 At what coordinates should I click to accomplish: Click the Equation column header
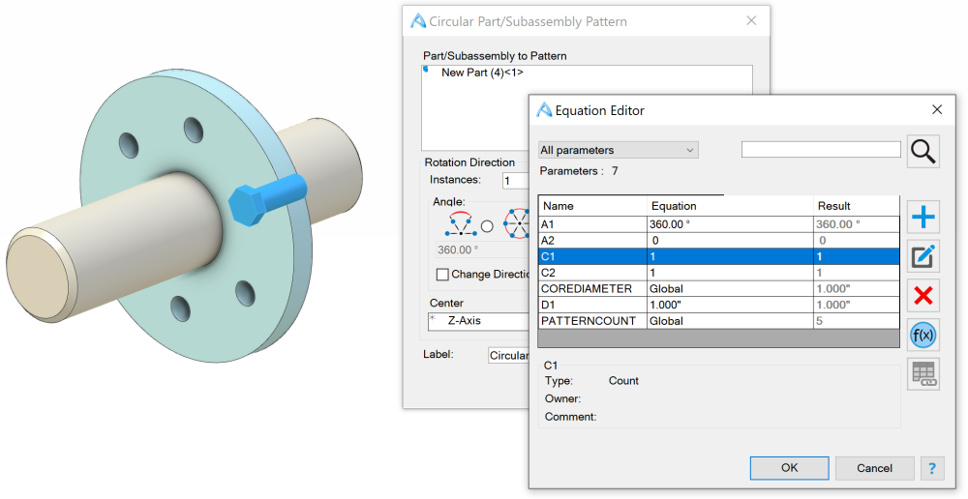point(730,206)
